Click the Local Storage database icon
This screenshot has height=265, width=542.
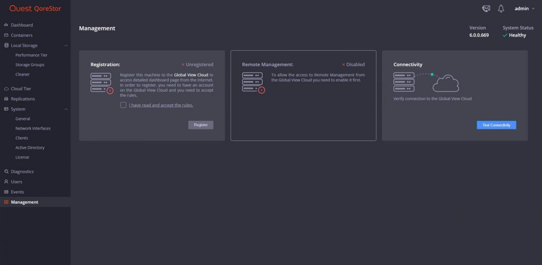point(6,46)
